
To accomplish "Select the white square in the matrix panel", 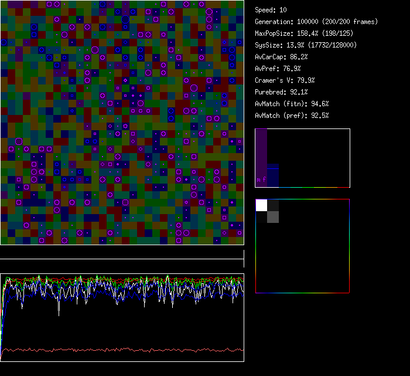I will 261,205.
